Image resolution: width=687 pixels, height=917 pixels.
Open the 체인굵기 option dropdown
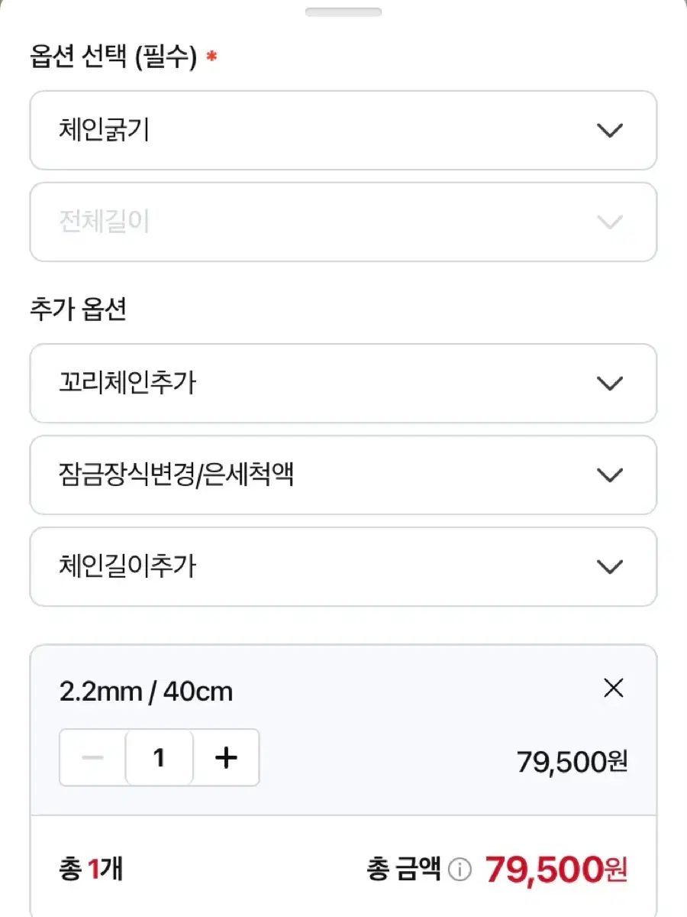(x=343, y=131)
